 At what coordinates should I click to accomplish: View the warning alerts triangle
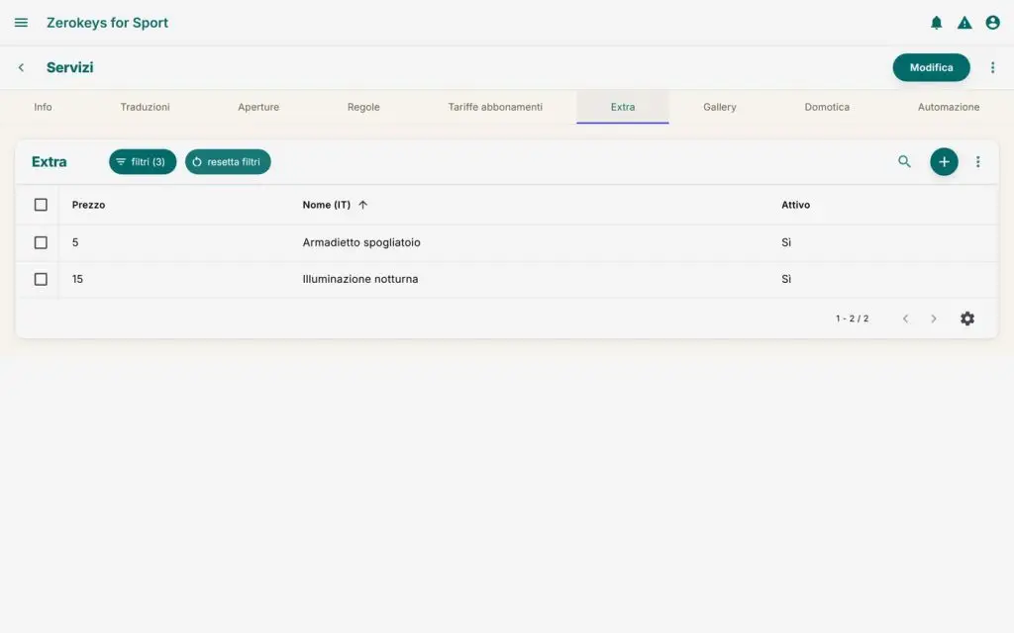coord(964,23)
